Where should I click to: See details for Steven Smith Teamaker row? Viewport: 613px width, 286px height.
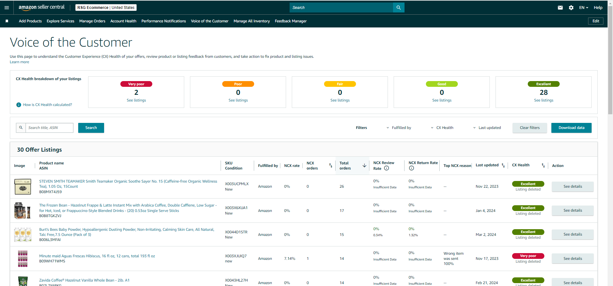pos(573,186)
